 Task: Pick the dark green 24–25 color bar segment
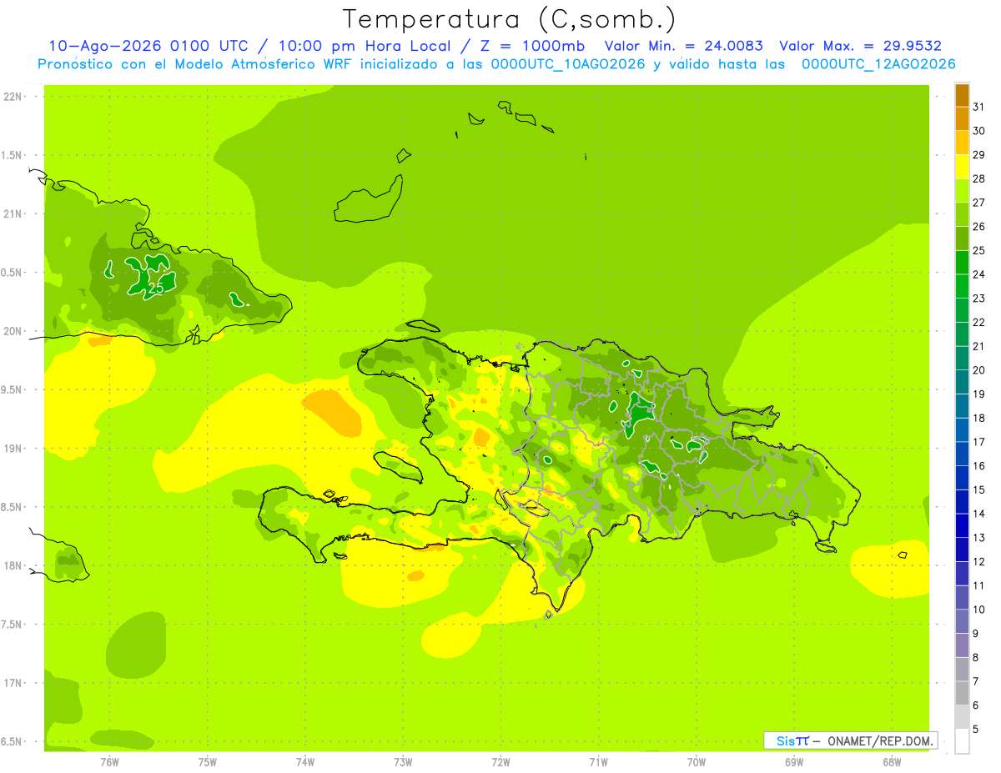(962, 262)
